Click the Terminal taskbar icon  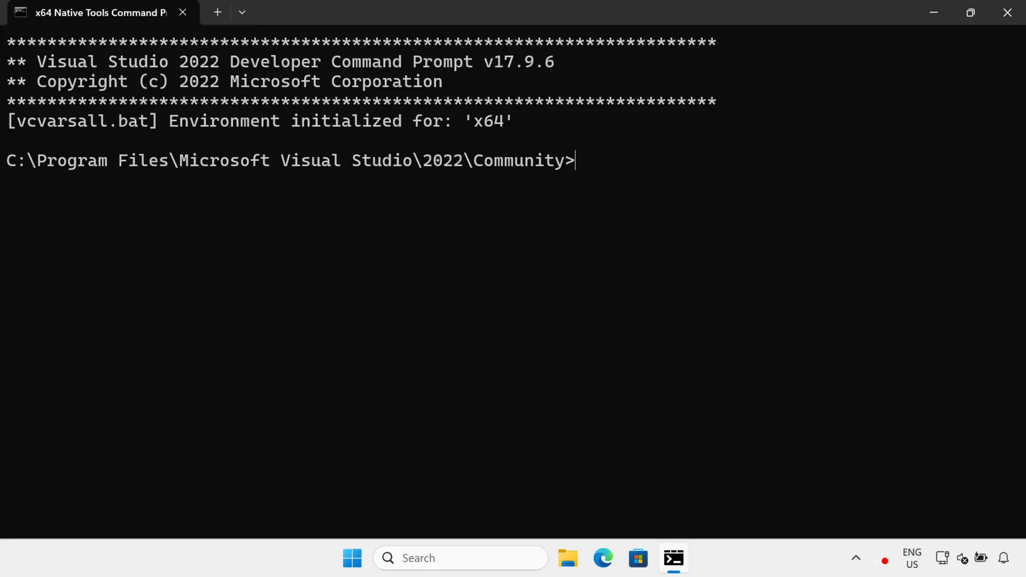click(x=673, y=558)
